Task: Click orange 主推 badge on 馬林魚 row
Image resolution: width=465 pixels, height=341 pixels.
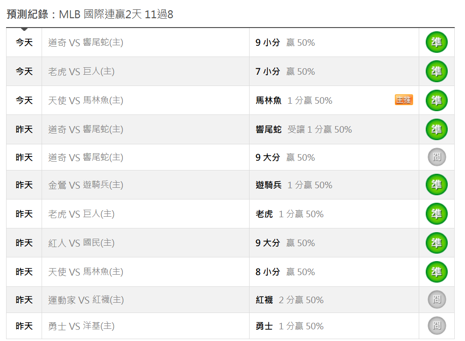Action: (404, 100)
